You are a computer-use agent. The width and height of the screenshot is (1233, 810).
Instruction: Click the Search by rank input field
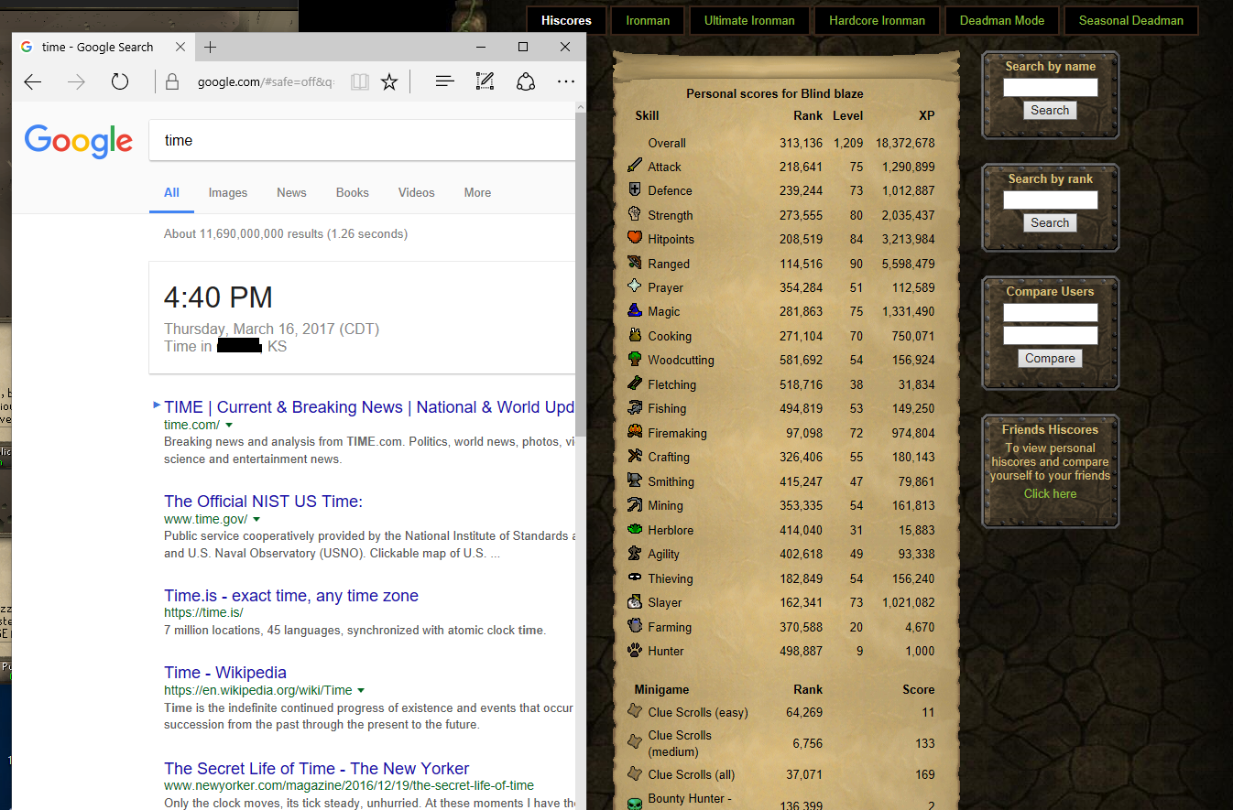pos(1050,200)
